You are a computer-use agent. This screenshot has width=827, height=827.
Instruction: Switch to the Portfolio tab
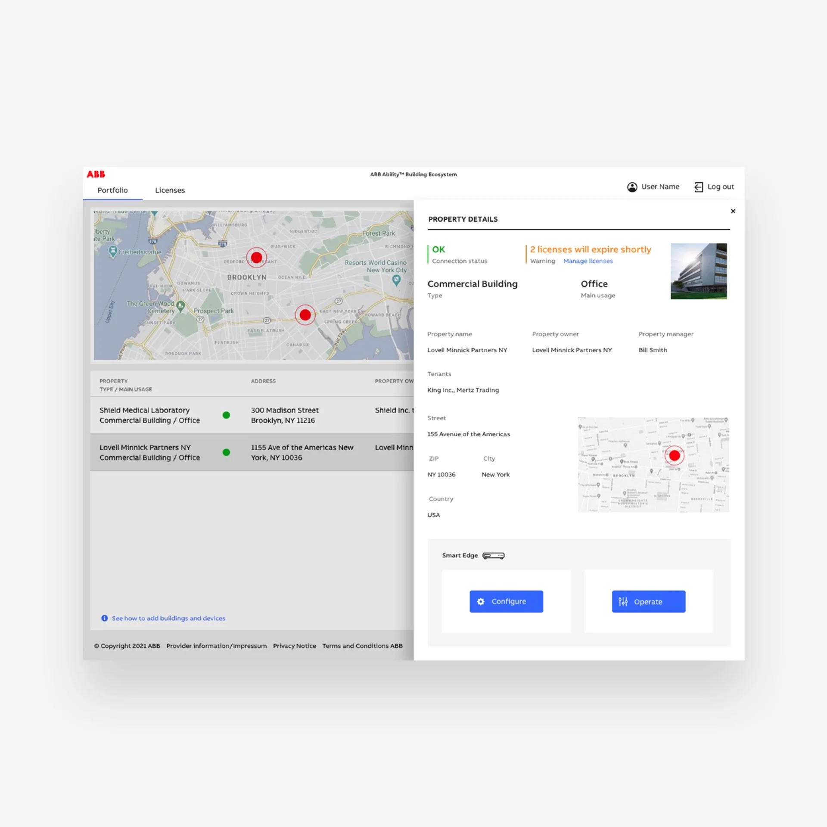click(112, 190)
